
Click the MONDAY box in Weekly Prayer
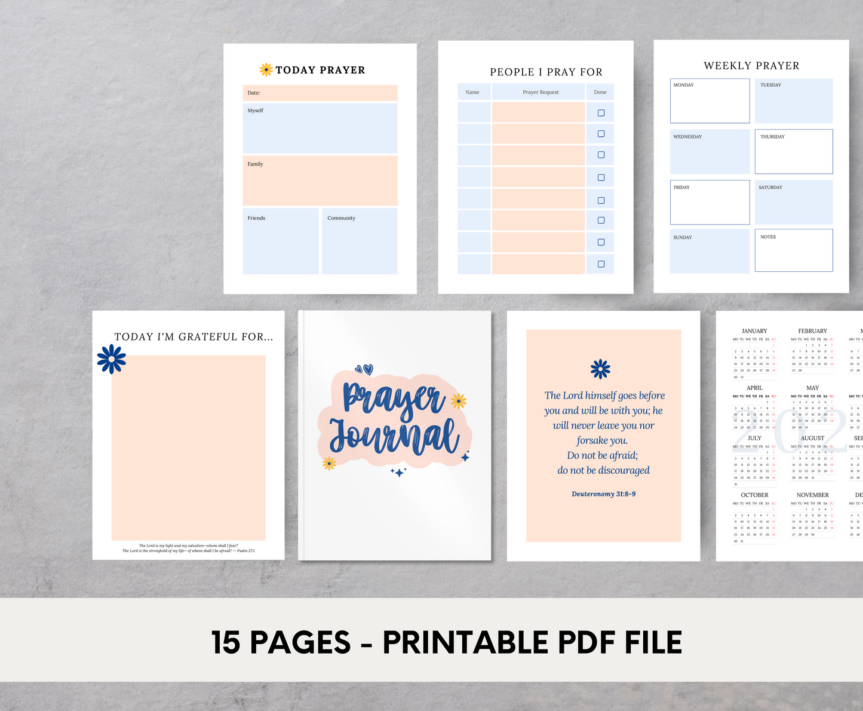pos(710,101)
